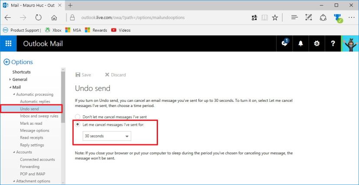Open the browser home page icon
Viewport: 359px width, 185px height.
coord(54,18)
